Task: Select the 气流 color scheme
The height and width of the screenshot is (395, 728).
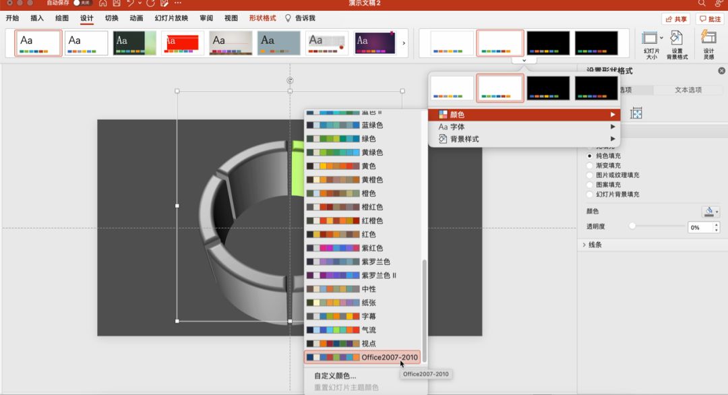Action: tap(363, 330)
